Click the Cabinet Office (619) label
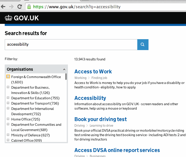The image size is (186, 157). 27,141
